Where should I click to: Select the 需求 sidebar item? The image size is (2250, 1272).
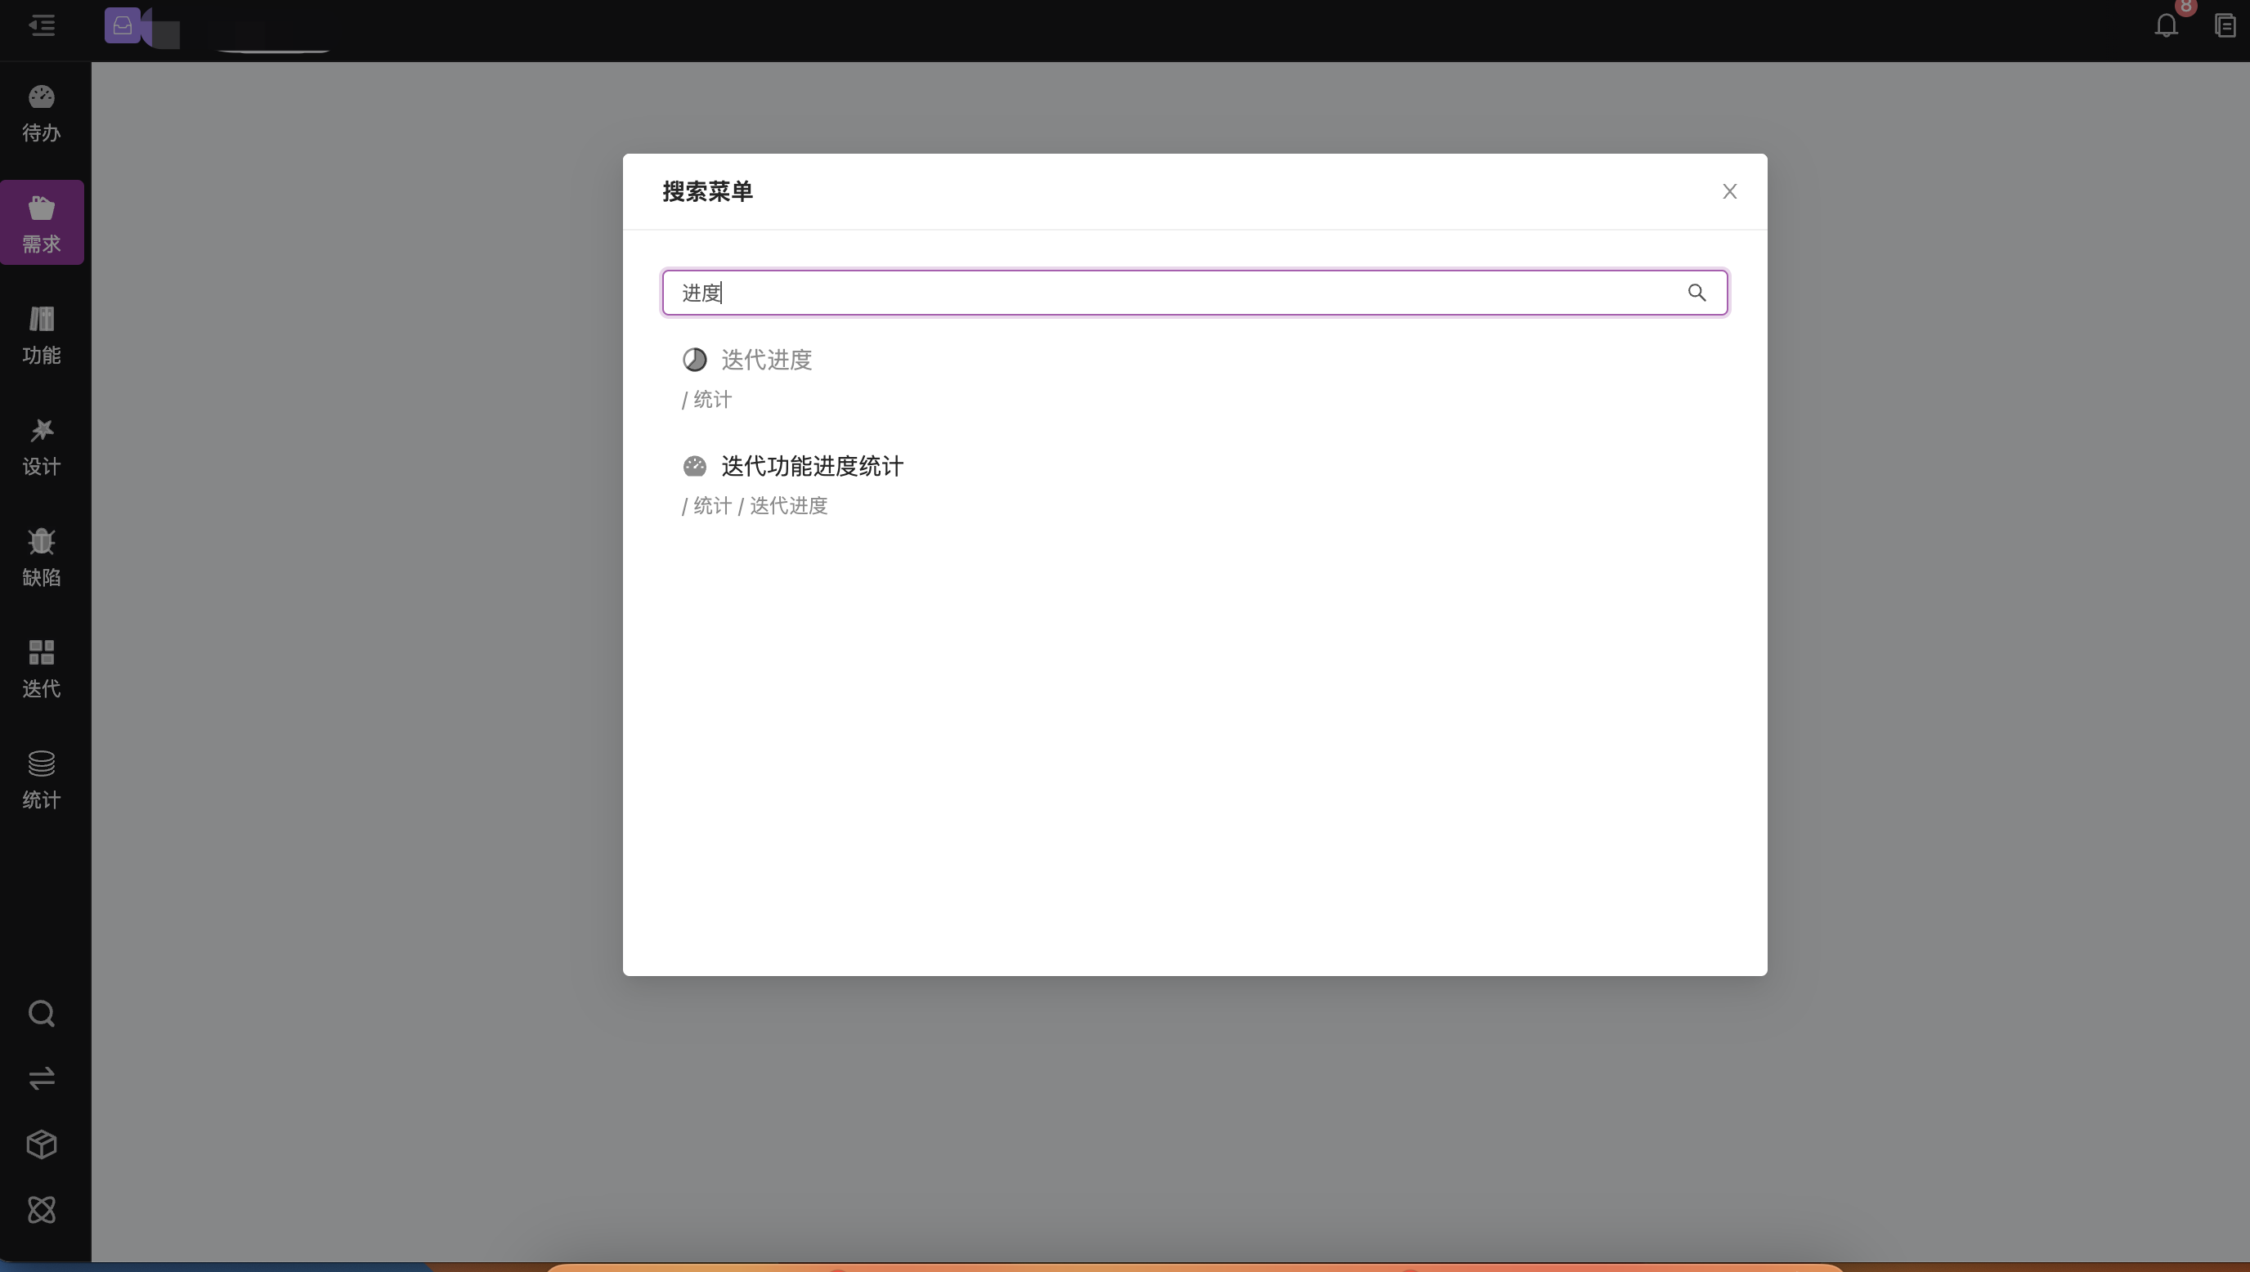42,223
